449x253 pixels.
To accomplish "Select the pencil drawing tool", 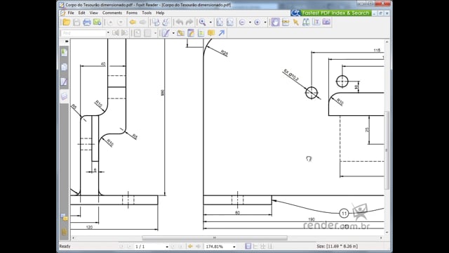I will 166,33.
